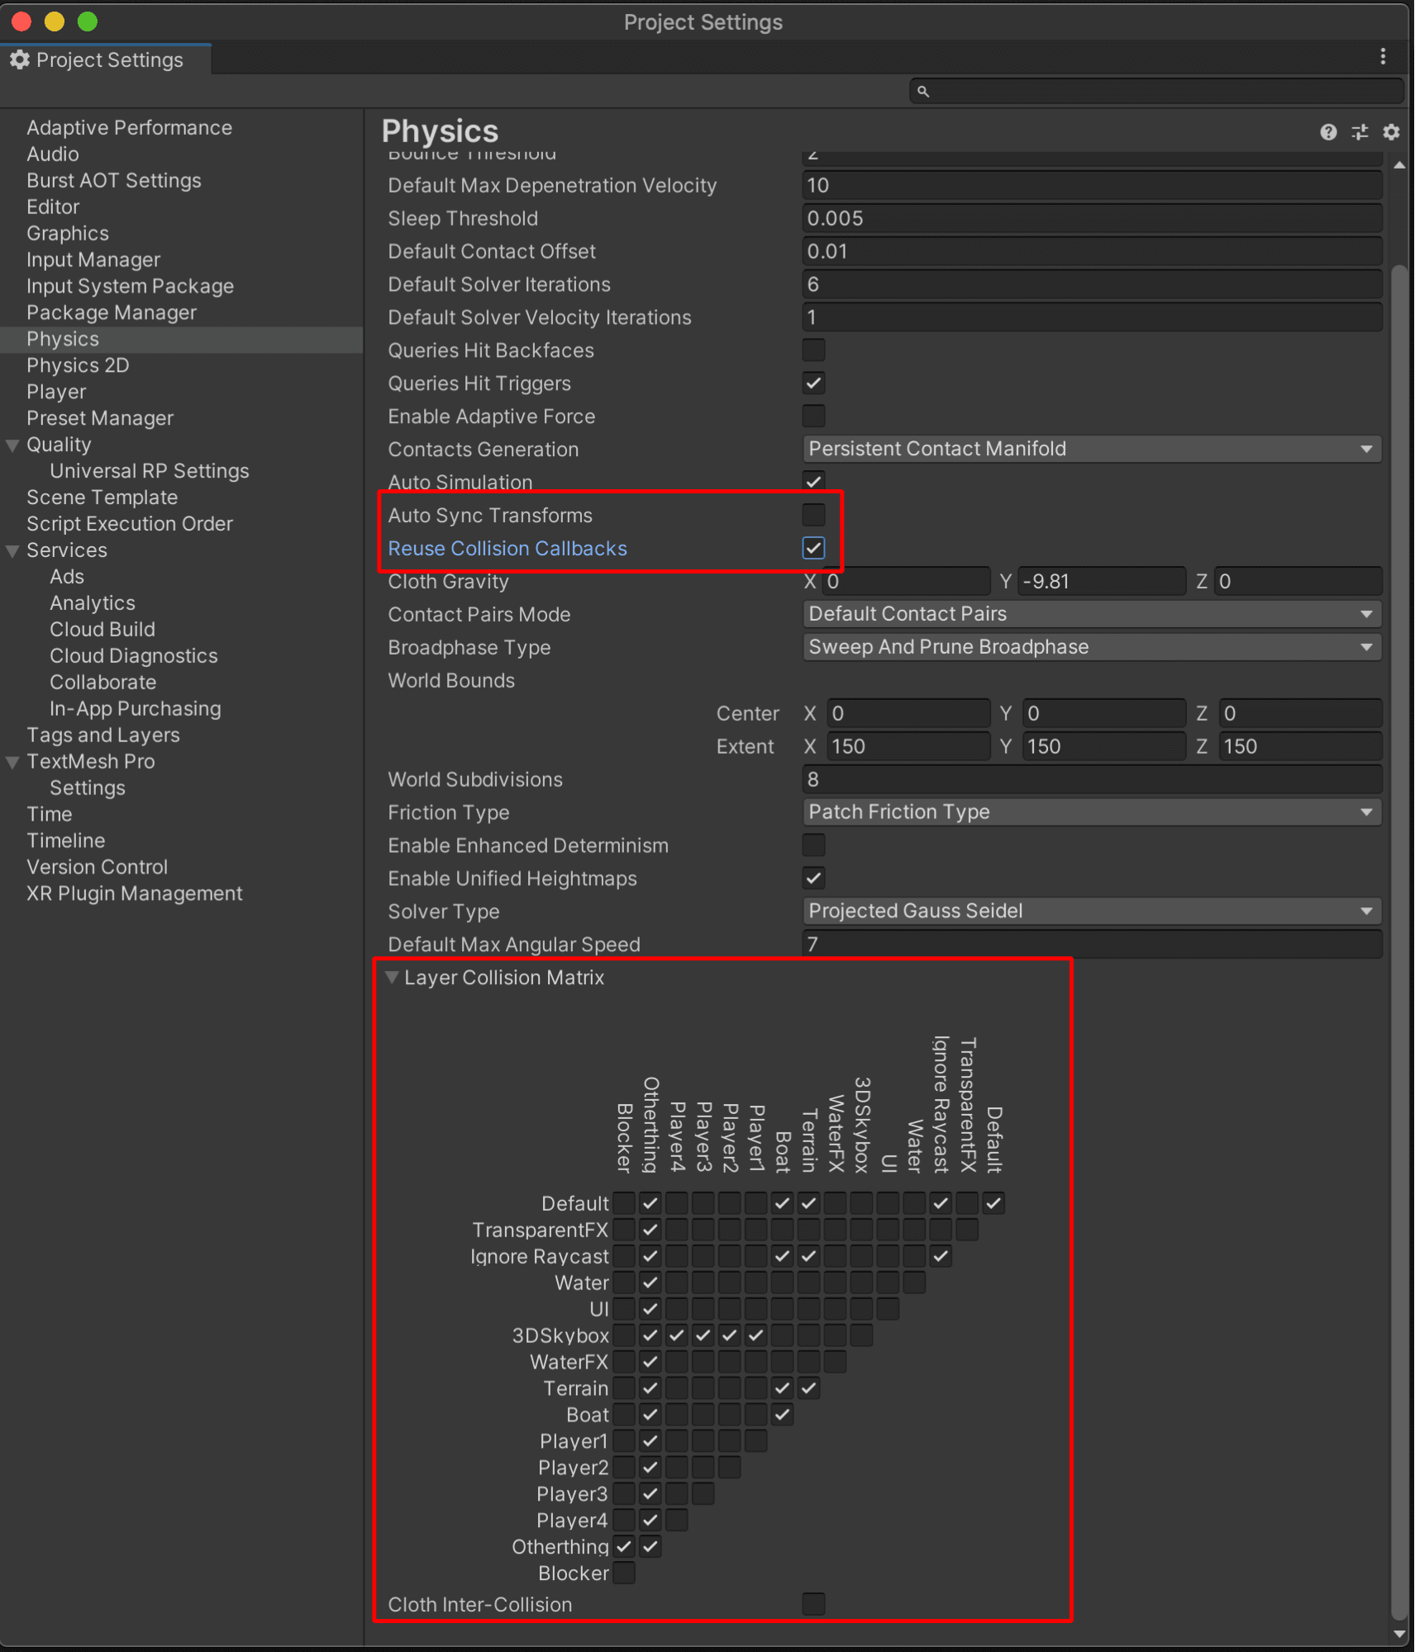This screenshot has width=1415, height=1652.
Task: Open Physics help with the question mark icon
Action: coord(1328,132)
